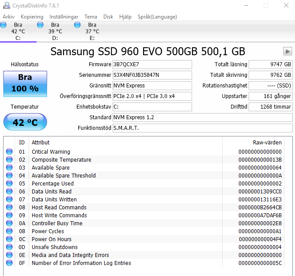Select the Percentage Used attribute text
Image resolution: width=295 pixels, height=276 pixels.
click(53, 183)
